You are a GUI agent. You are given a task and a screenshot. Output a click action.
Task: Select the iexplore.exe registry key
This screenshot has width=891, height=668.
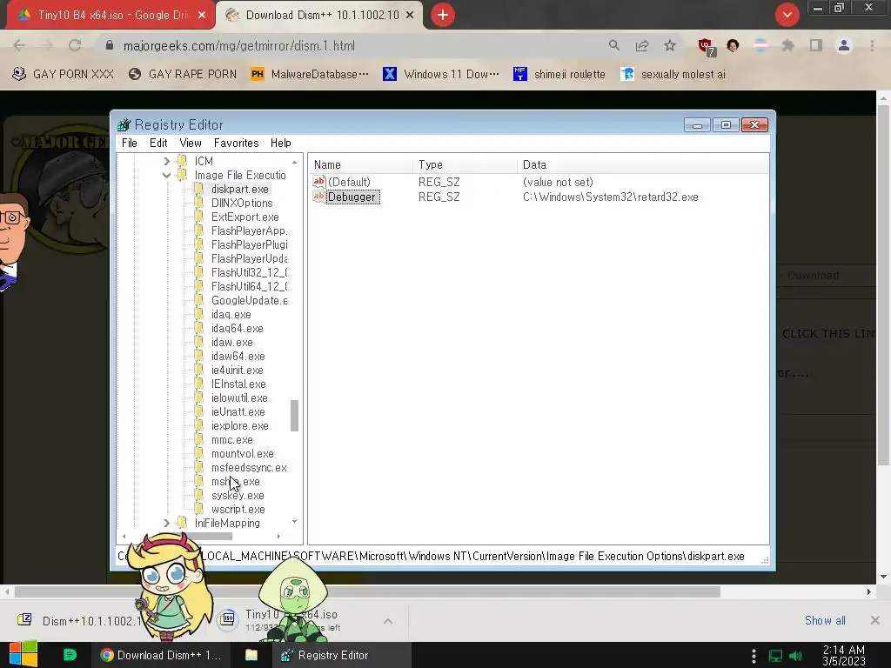click(x=240, y=426)
